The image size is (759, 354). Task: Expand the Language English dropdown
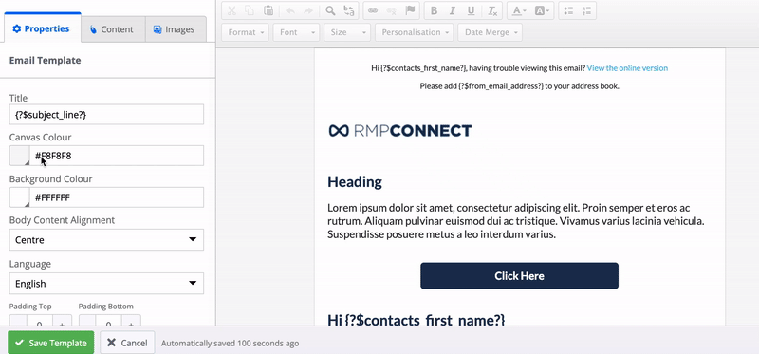coord(106,284)
